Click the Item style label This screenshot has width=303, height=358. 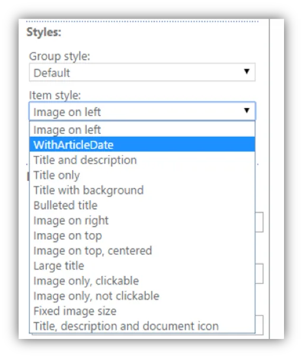[55, 95]
